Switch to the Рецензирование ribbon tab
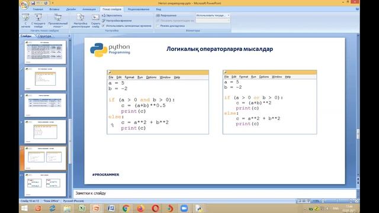 click(139, 9)
